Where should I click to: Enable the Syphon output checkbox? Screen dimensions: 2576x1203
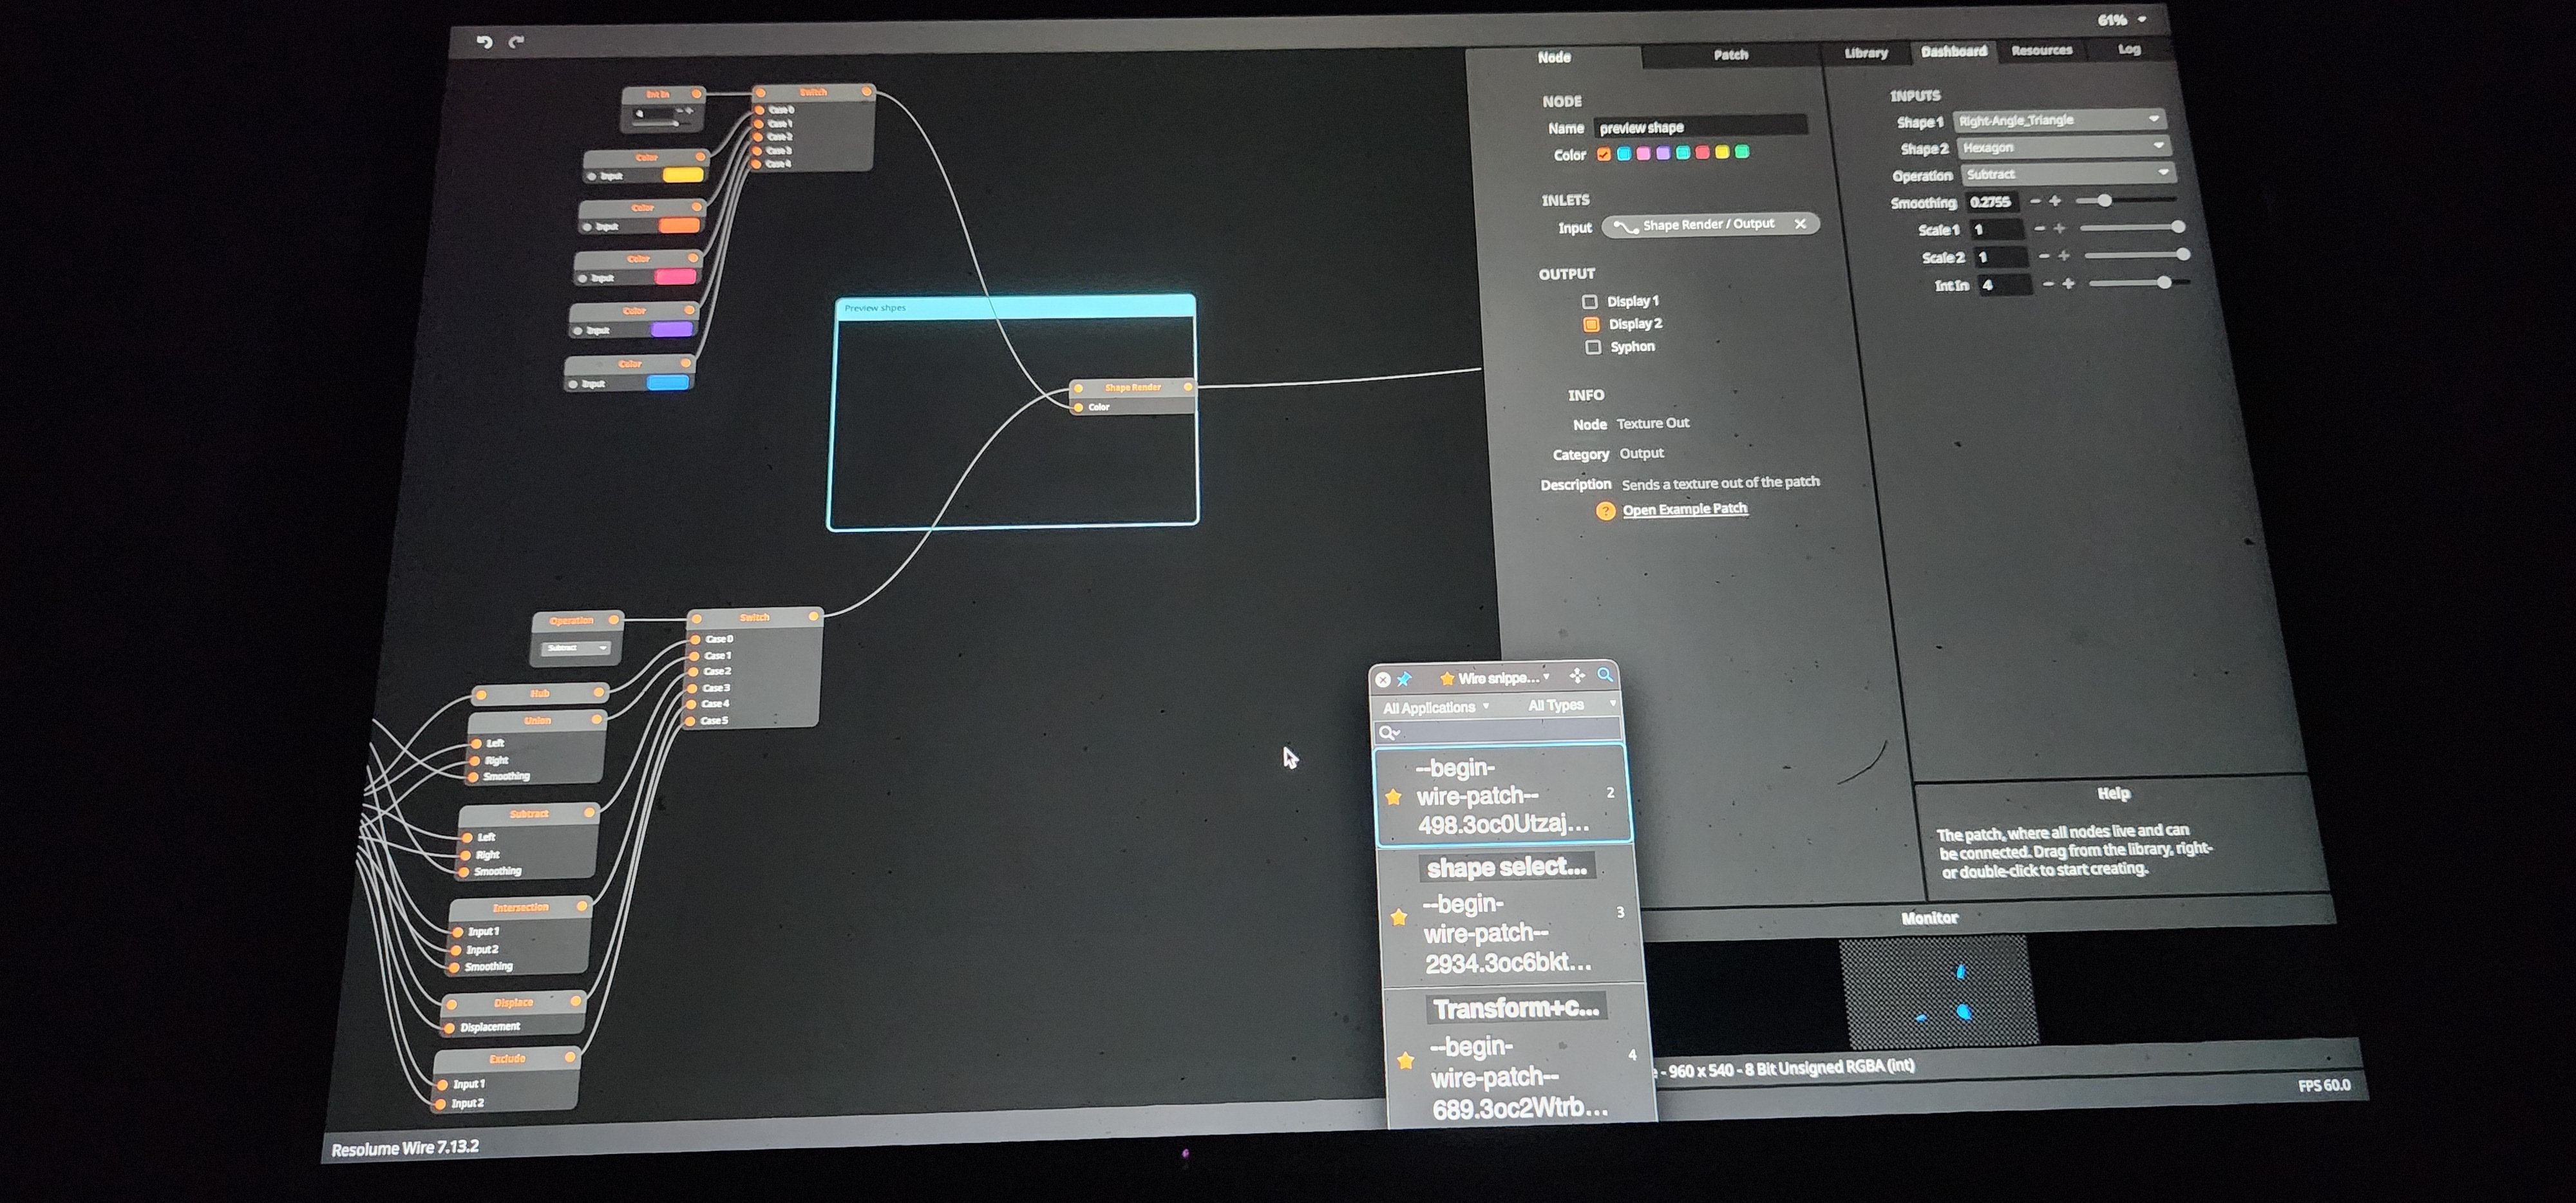pos(1593,347)
